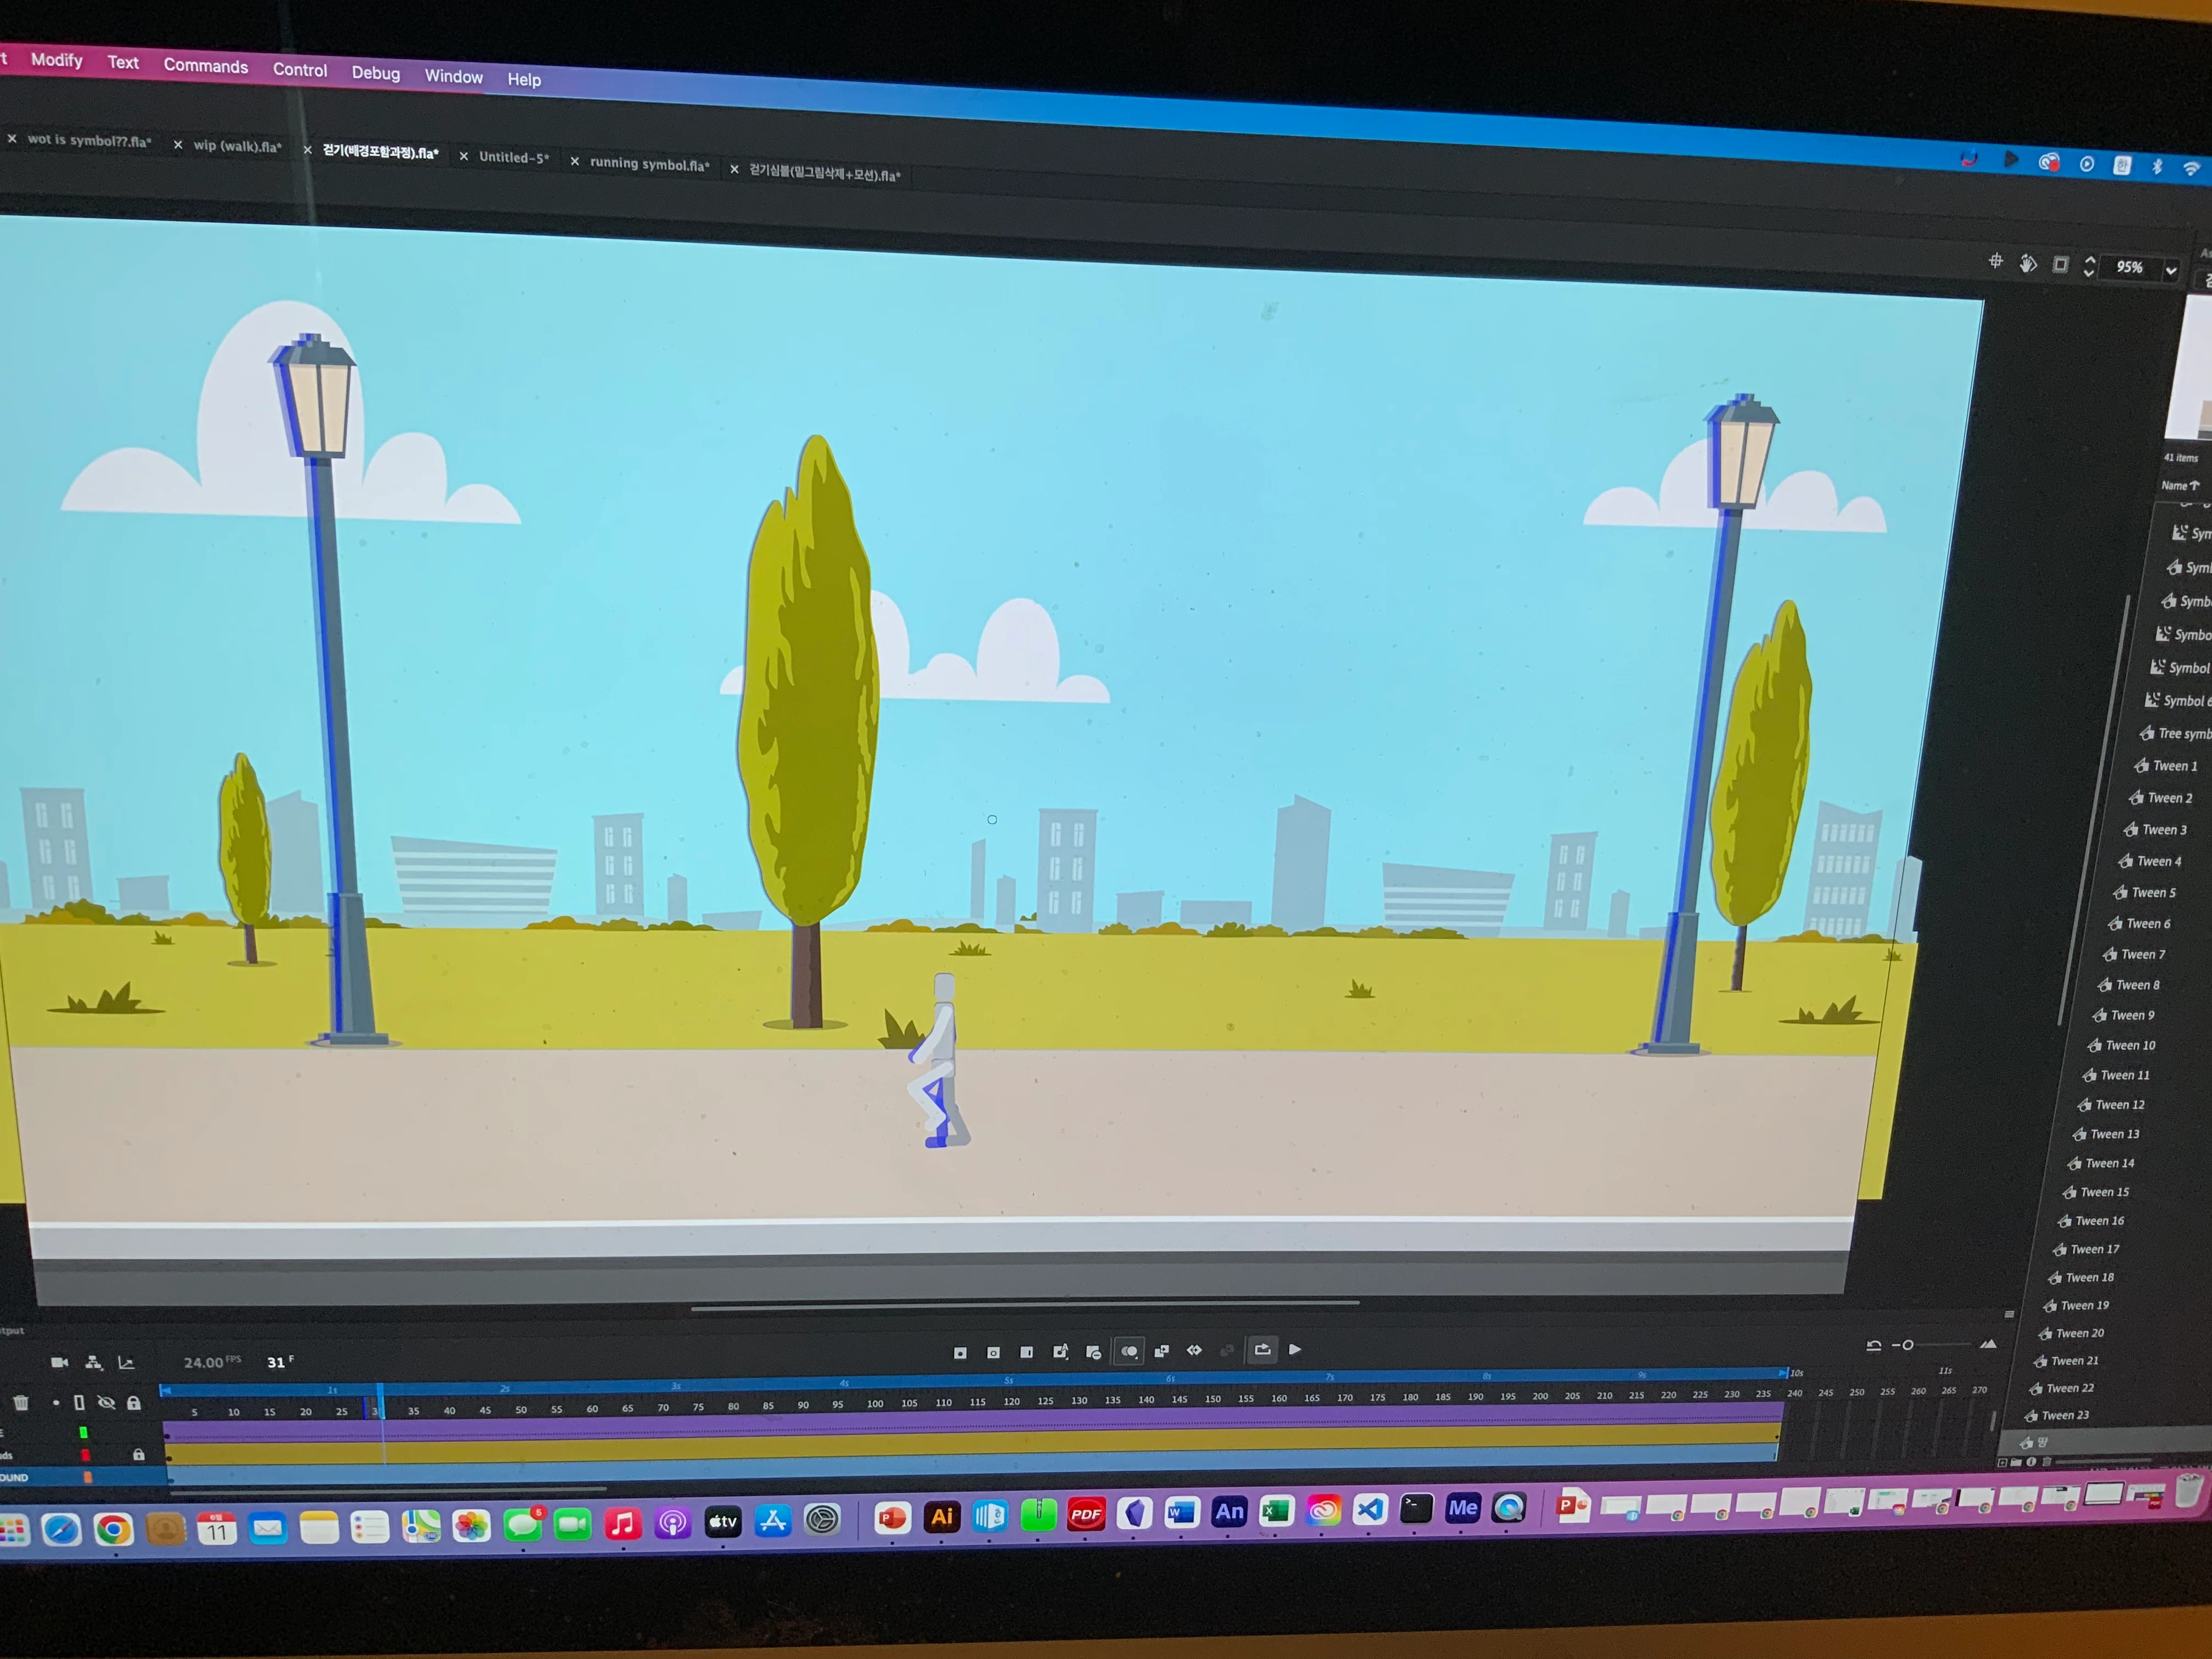Image resolution: width=2212 pixels, height=1659 pixels.
Task: Click the zoom stepper arrows beside 95%
Action: tap(2089, 266)
